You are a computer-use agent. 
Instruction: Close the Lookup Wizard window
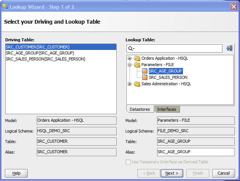[234, 7]
